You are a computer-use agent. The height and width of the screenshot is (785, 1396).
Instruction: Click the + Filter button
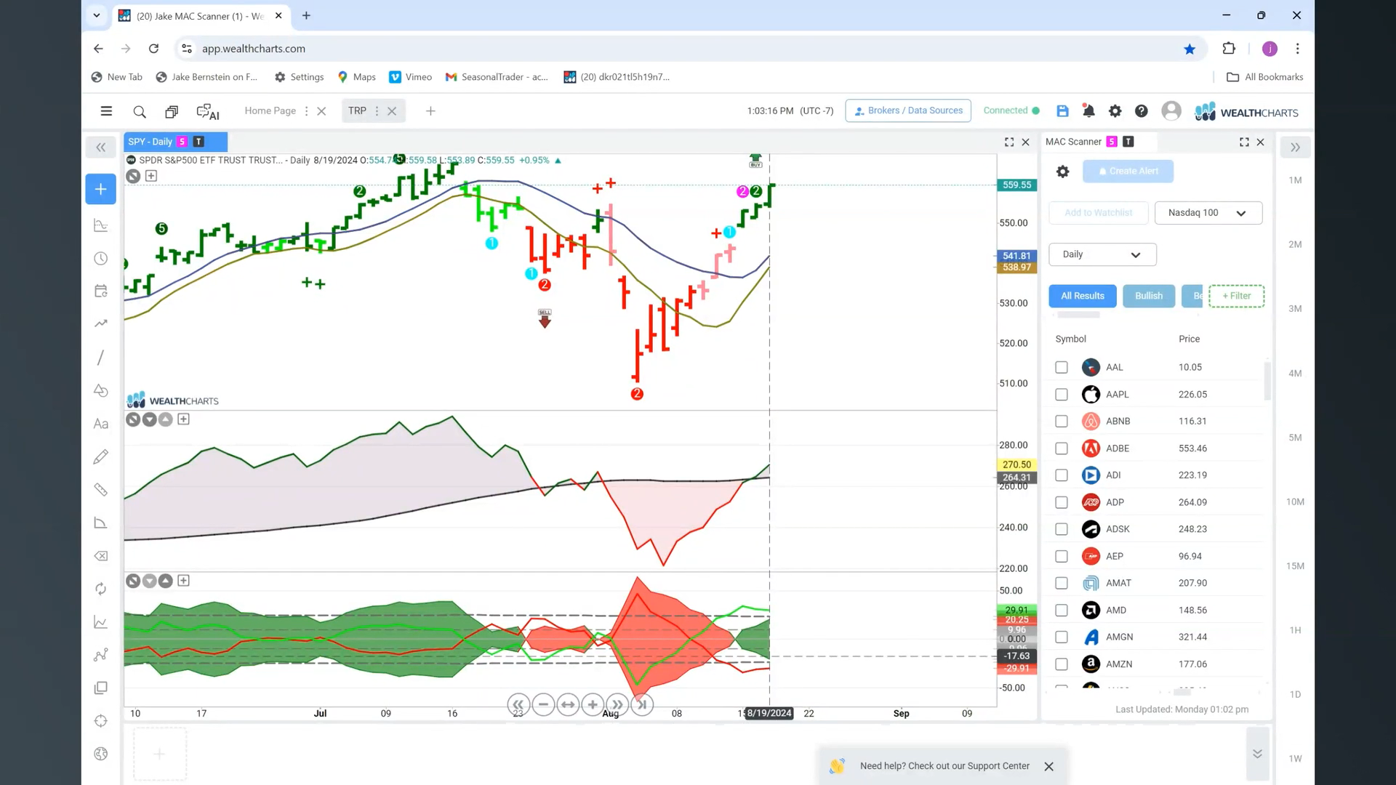coord(1236,296)
